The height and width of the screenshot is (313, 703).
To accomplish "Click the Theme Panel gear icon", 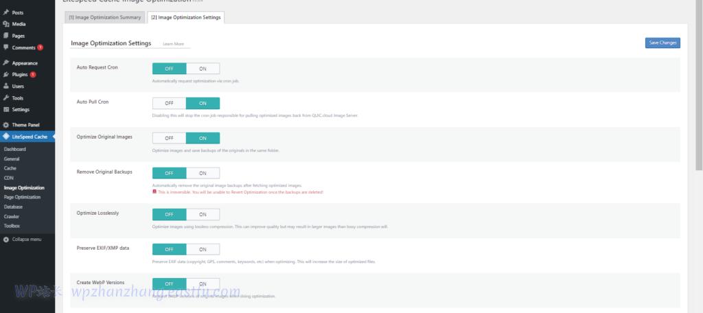I will pos(5,125).
